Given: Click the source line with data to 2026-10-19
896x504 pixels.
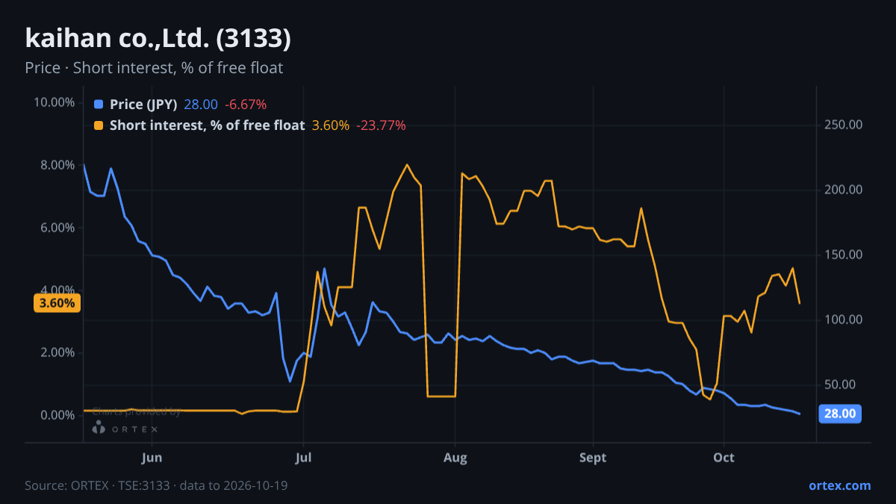Looking at the screenshot, I should click(x=156, y=485).
